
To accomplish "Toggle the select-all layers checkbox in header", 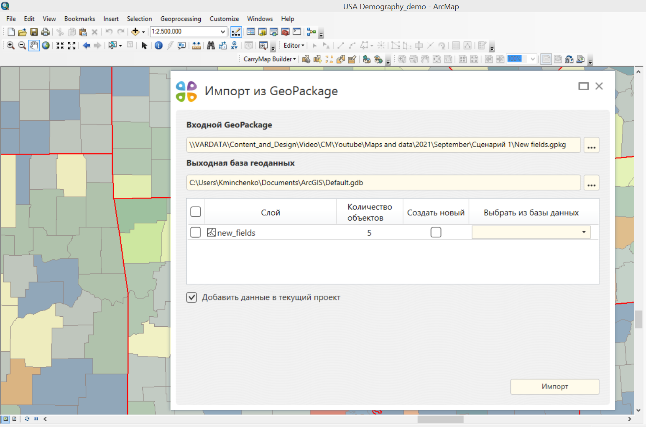I will 196,212.
